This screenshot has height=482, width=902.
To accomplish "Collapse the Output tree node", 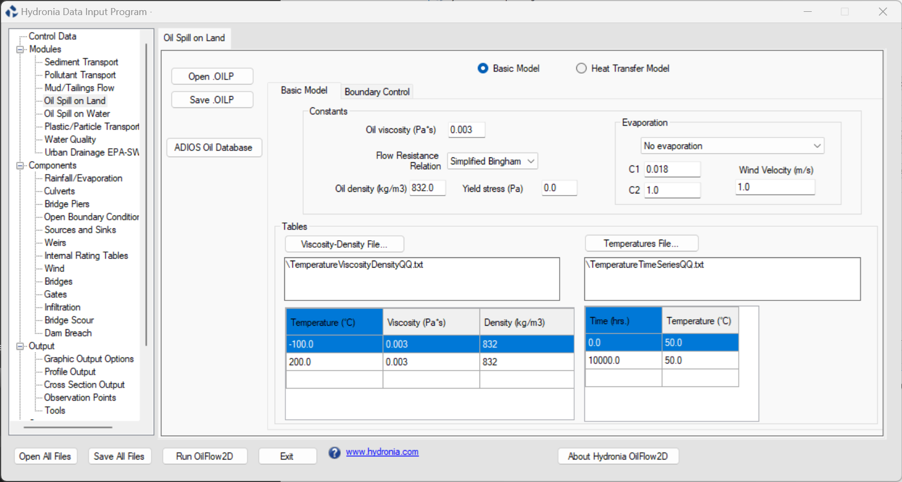I will pos(20,346).
